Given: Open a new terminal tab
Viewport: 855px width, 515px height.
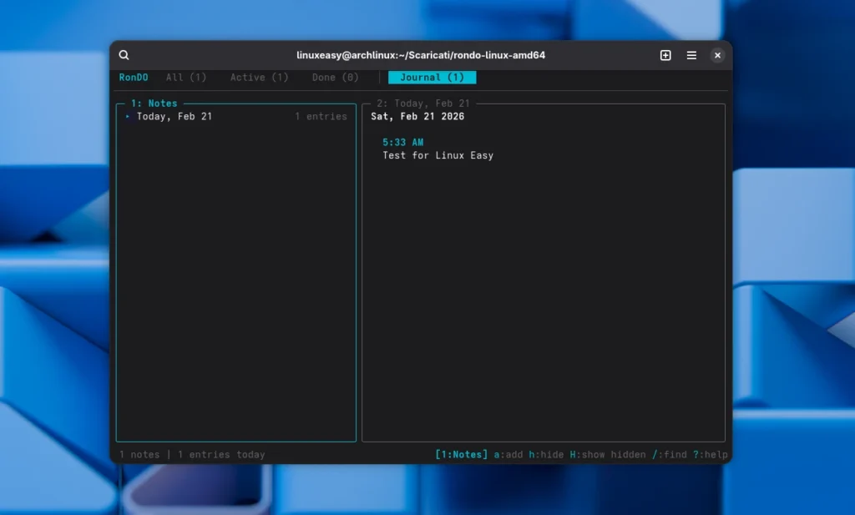Looking at the screenshot, I should pos(665,55).
